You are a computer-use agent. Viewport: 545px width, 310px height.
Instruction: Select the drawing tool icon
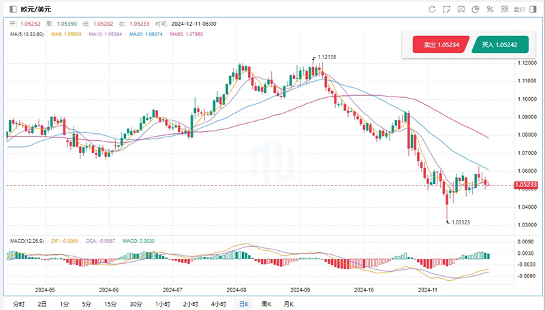coord(446,10)
